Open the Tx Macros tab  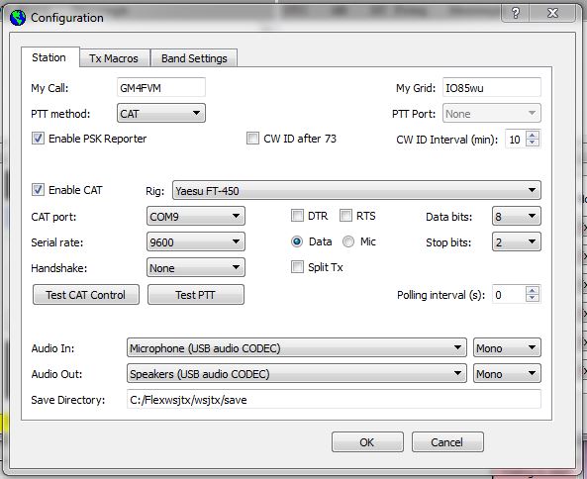(x=114, y=58)
